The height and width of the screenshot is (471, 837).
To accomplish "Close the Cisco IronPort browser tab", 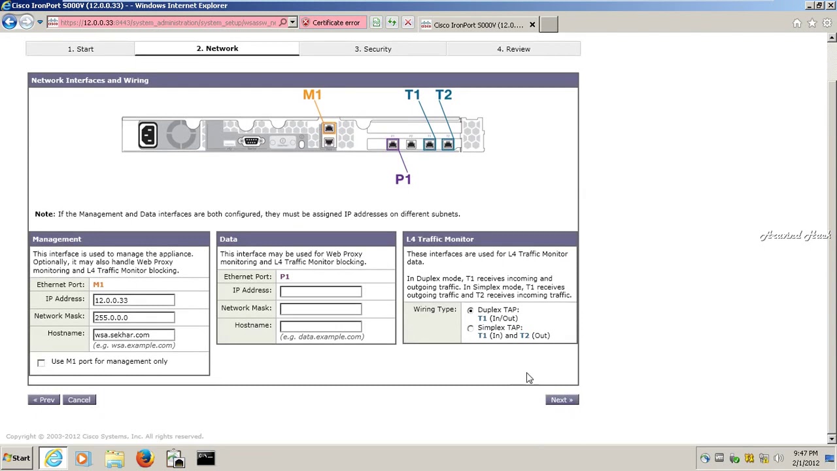I will tap(532, 25).
